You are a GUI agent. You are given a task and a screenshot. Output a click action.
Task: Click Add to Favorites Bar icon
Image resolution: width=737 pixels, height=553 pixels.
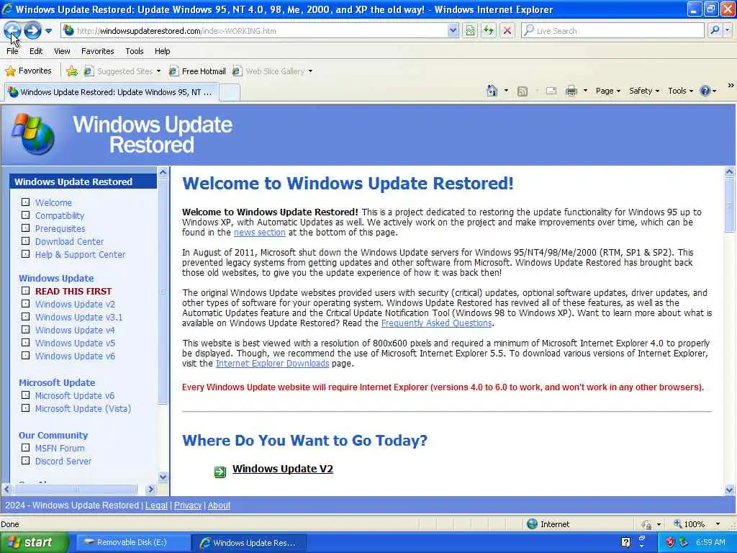72,71
